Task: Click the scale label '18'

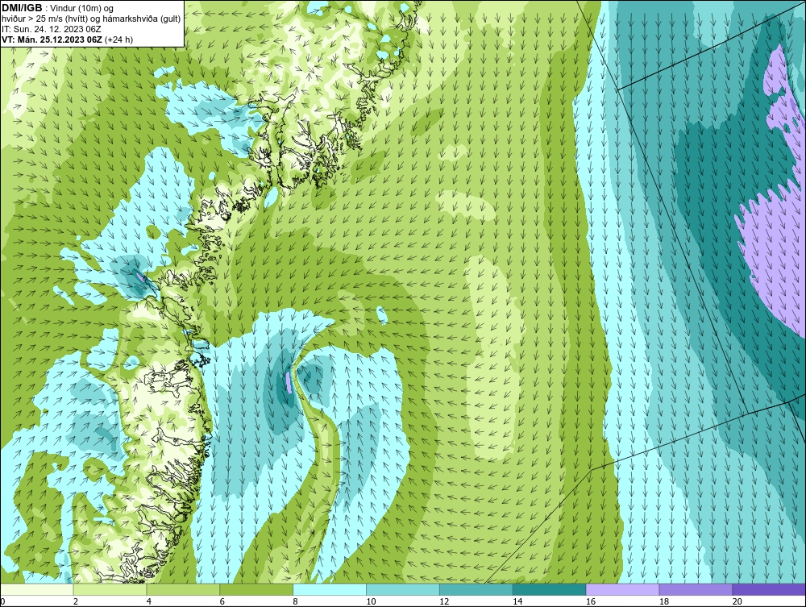Action: click(663, 601)
